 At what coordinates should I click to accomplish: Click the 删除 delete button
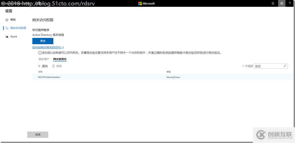pos(57,66)
